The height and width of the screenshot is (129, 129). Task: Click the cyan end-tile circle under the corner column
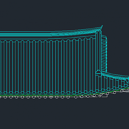point(97,91)
